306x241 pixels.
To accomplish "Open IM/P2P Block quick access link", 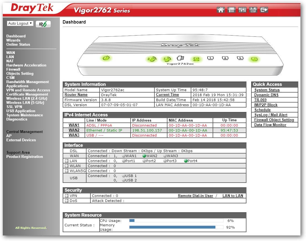I will coord(266,105).
